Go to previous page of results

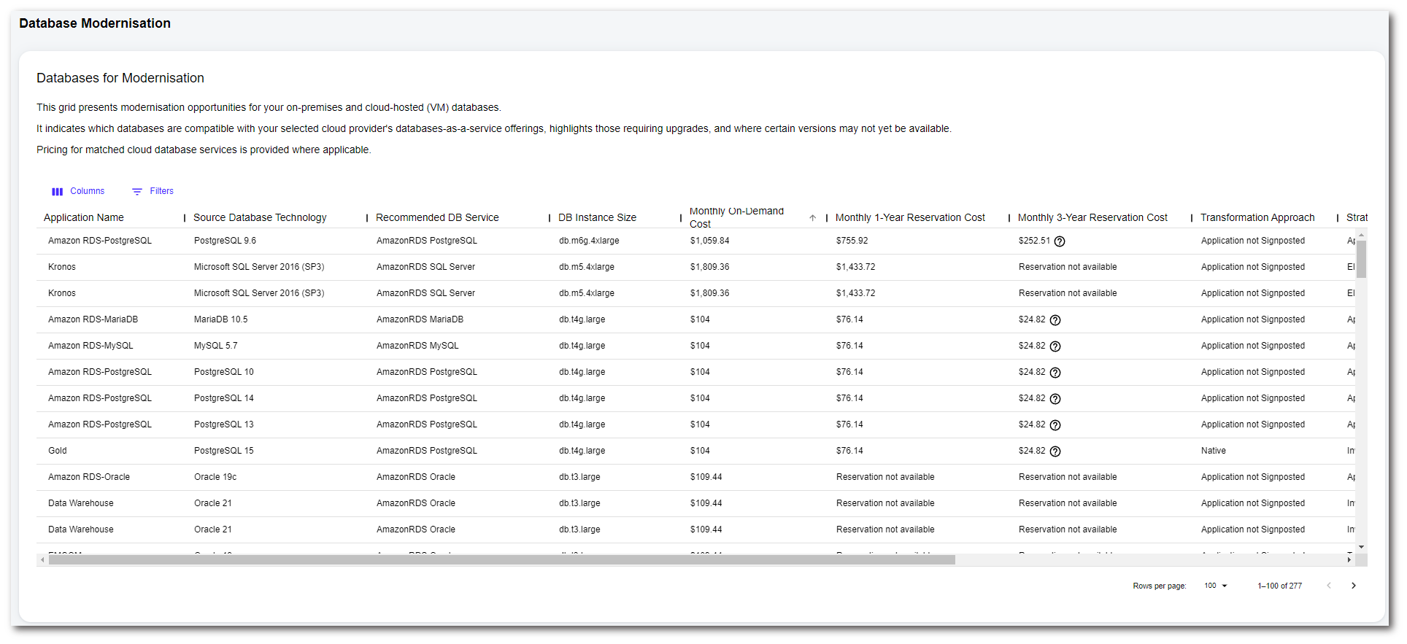click(1329, 586)
